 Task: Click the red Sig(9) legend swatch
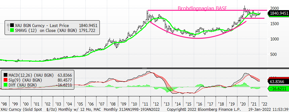click(x=5, y=80)
